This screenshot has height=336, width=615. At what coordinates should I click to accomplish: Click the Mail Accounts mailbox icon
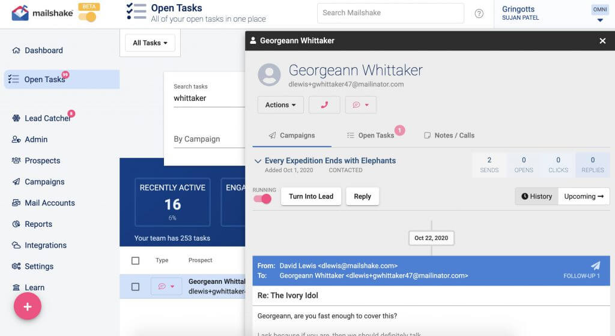tap(16, 203)
